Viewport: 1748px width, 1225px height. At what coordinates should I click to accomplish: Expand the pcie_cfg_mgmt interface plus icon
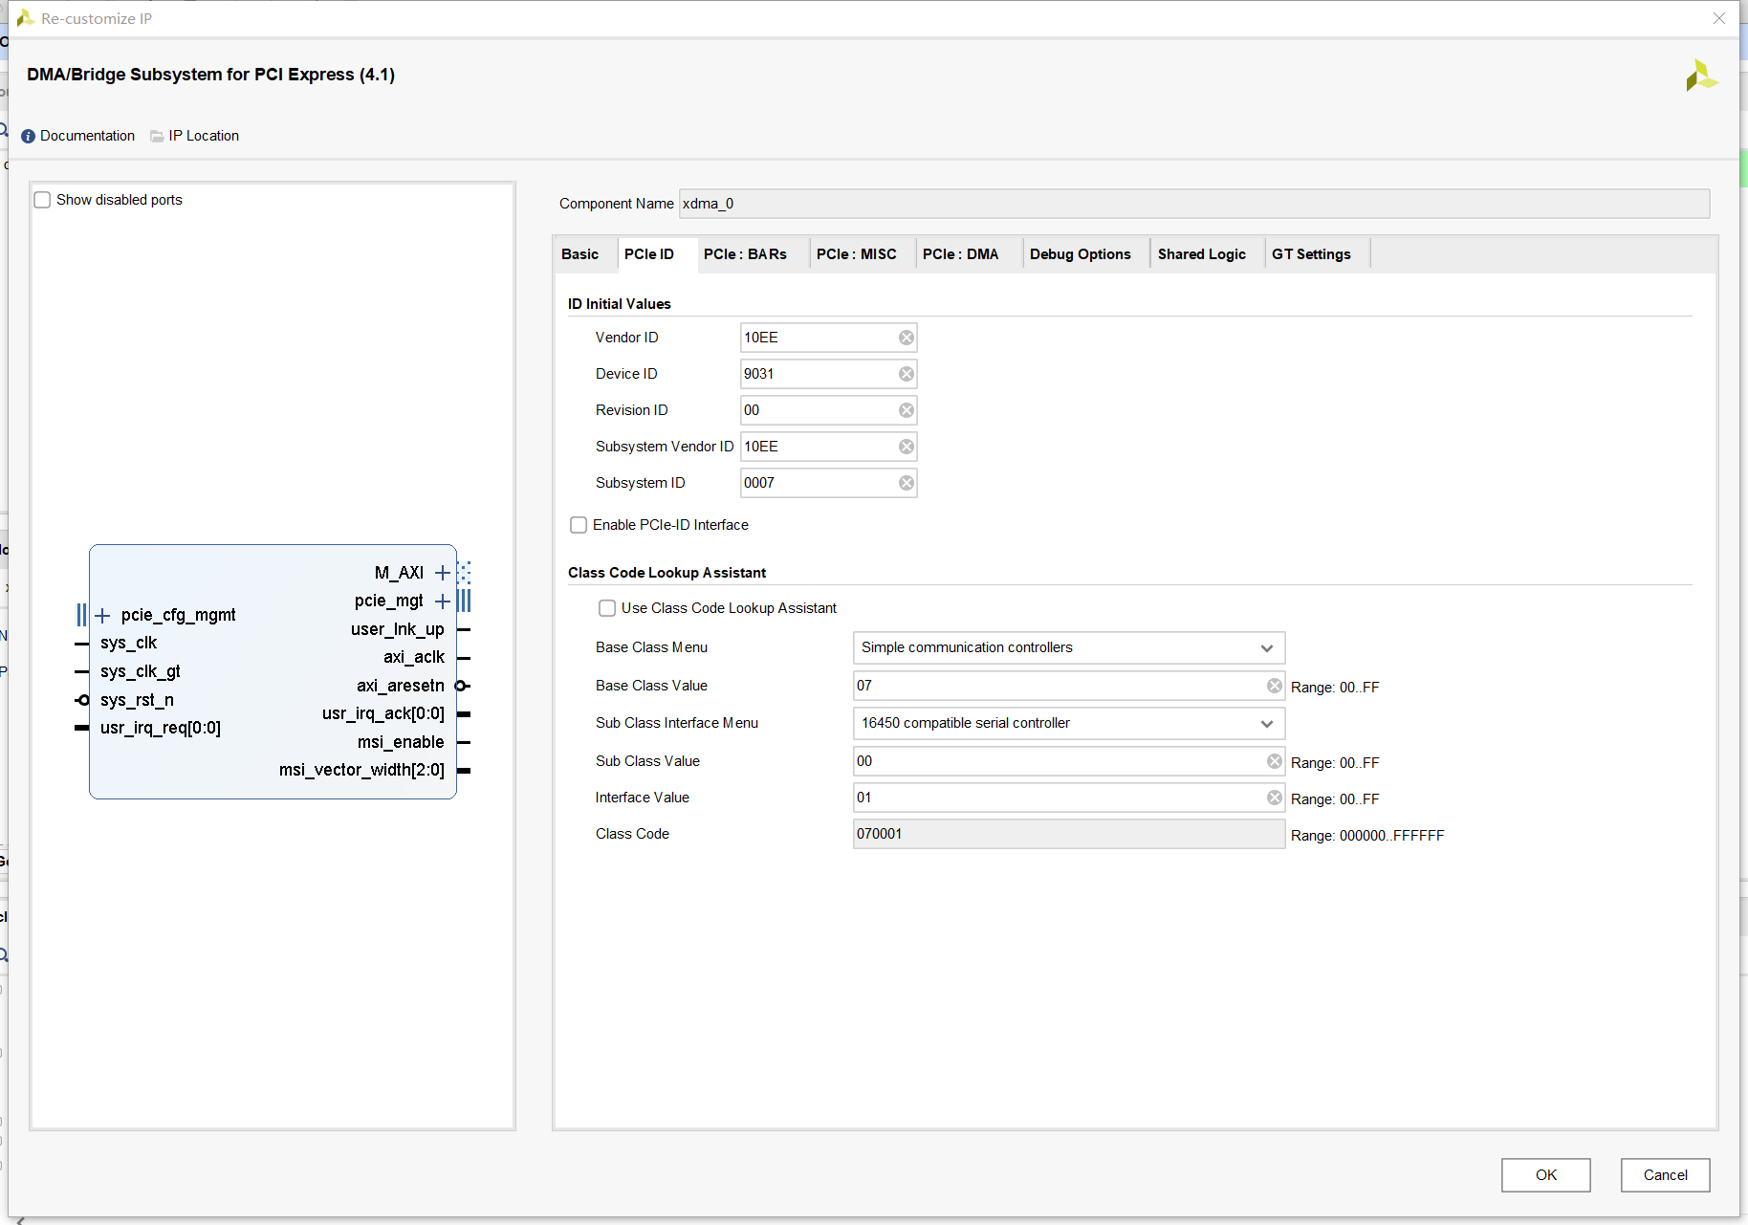[x=102, y=615]
